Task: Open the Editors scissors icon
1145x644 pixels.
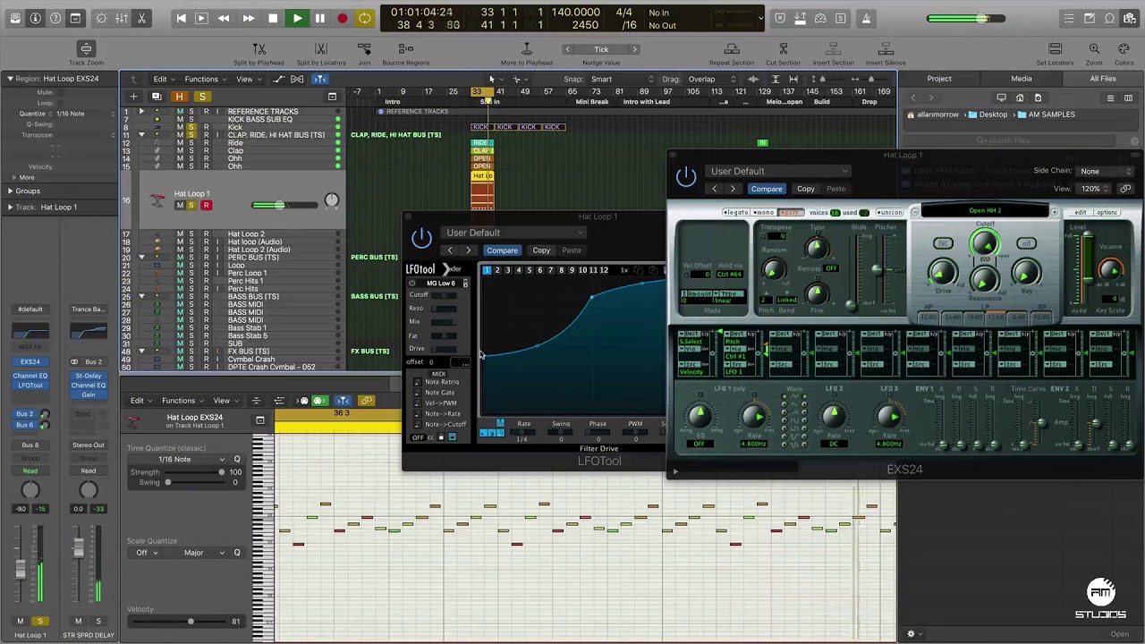Action: pos(141,18)
